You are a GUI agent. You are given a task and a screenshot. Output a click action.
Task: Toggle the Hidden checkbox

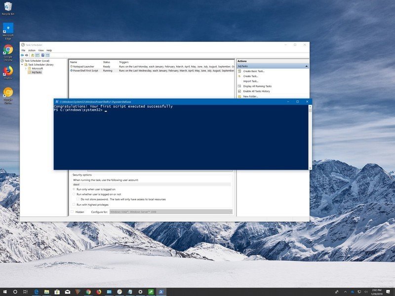[x=72, y=212]
